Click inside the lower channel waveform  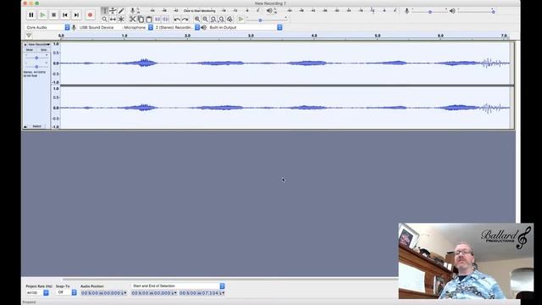point(285,108)
